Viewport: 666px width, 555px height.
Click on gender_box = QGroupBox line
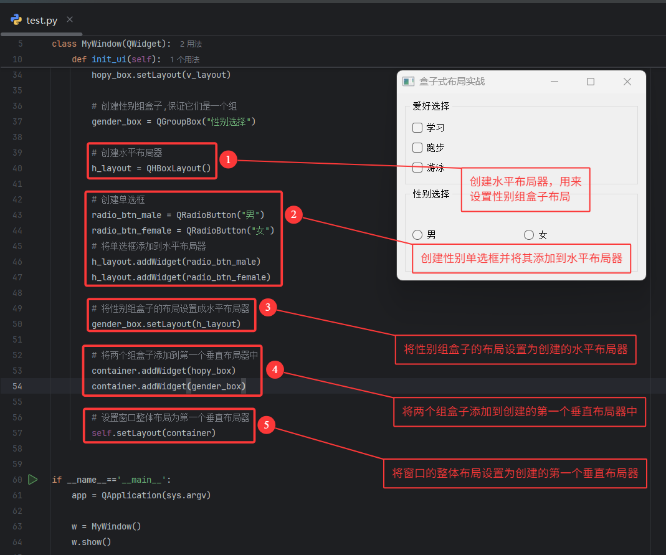pyautogui.click(x=174, y=121)
